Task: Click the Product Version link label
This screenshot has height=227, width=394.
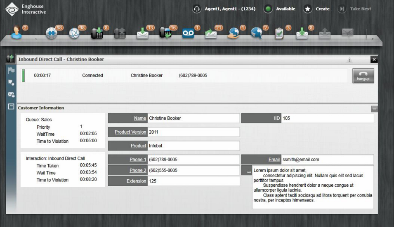Action: coord(130,132)
